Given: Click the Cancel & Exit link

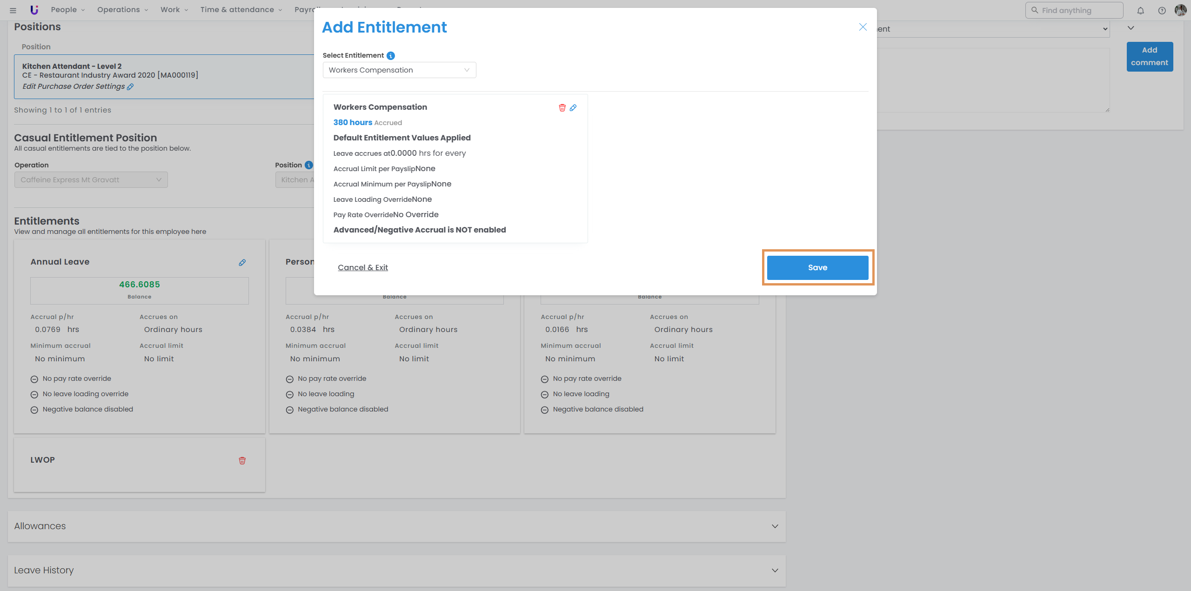Looking at the screenshot, I should 362,267.
